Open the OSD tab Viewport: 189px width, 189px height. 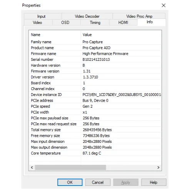point(66,23)
